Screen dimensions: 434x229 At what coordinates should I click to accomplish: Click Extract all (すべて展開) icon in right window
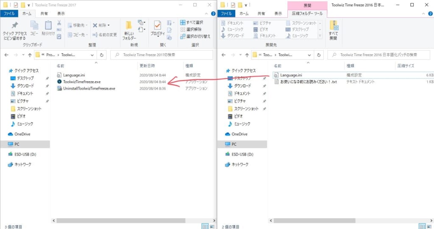pos(334,30)
